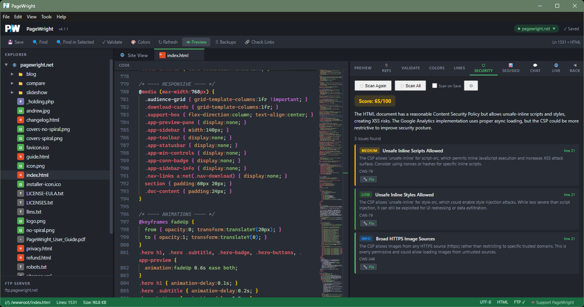The width and height of the screenshot is (584, 307).
Task: Click Scan Again in the Security panel
Action: click(373, 85)
